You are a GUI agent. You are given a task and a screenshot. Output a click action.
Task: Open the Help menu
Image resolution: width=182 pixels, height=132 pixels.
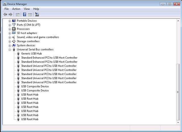tap(36, 9)
